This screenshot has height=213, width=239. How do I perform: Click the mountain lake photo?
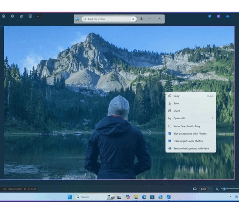(x=119, y=103)
